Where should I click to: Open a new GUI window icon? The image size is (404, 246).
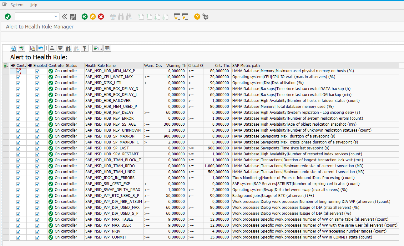point(177,17)
